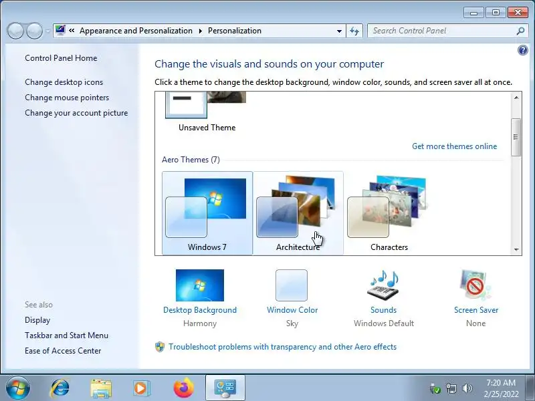Image resolution: width=535 pixels, height=401 pixels.
Task: Select the Characters theme
Action: pyautogui.click(x=389, y=213)
